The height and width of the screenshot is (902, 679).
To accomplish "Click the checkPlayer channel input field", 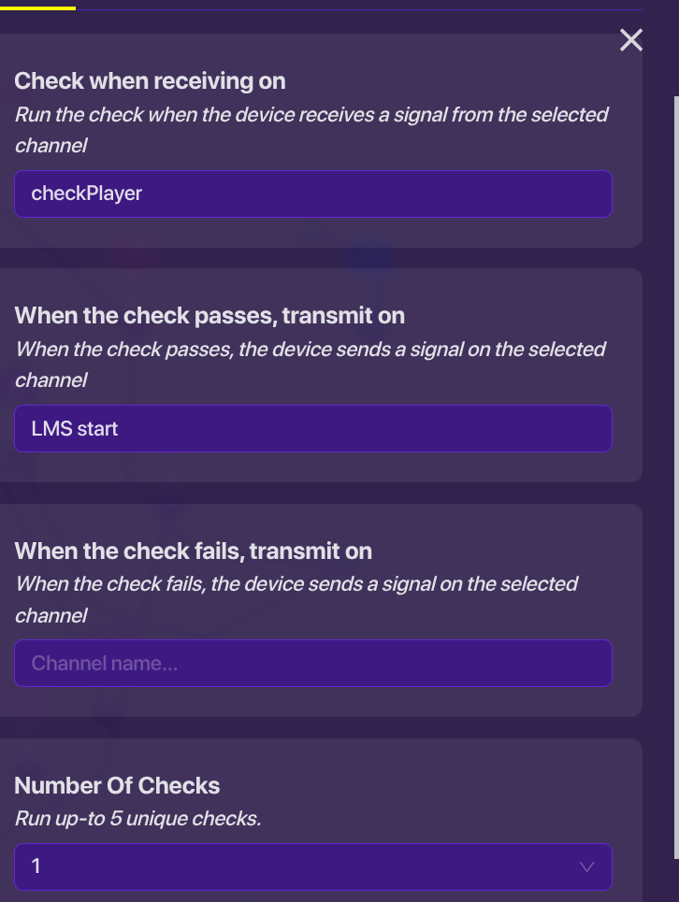I will pos(313,193).
